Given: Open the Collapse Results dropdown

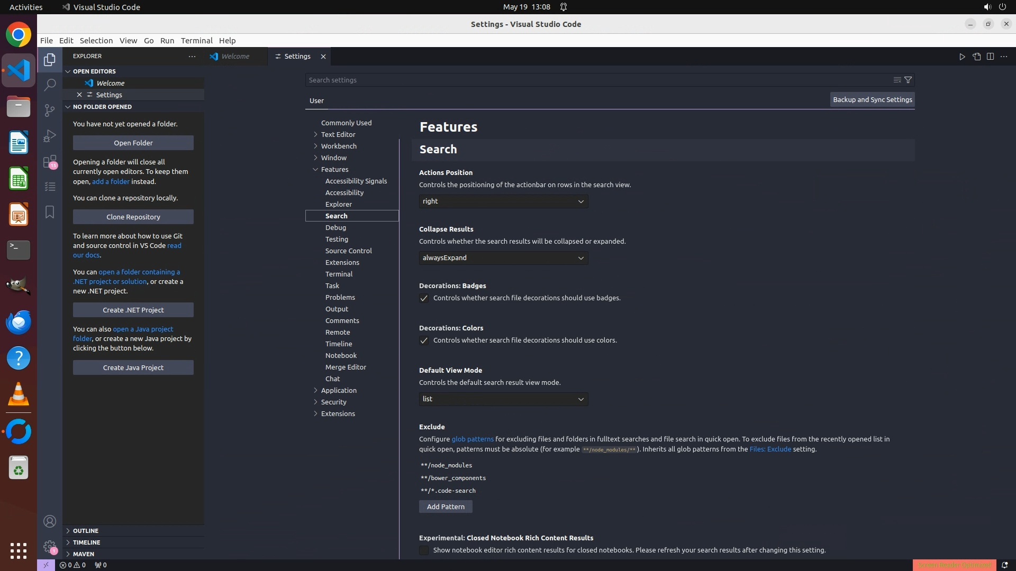Looking at the screenshot, I should [x=503, y=258].
